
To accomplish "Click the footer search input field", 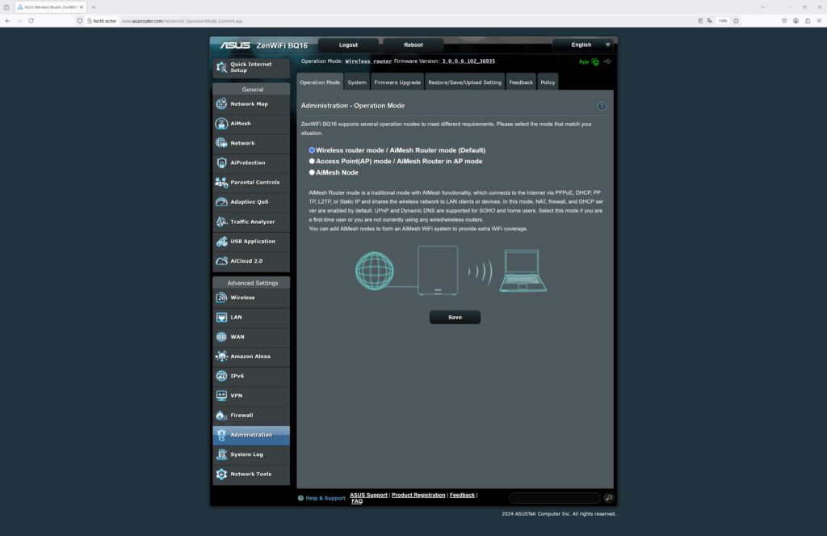I will click(554, 498).
